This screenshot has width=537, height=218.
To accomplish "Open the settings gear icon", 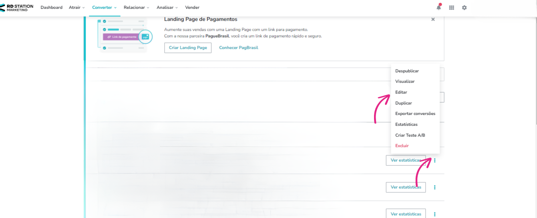I will (x=465, y=8).
